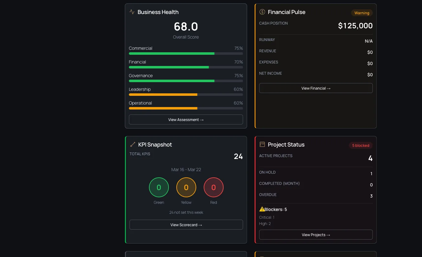Click the $125,000 cash position value
The width and height of the screenshot is (422, 257).
pos(355,26)
